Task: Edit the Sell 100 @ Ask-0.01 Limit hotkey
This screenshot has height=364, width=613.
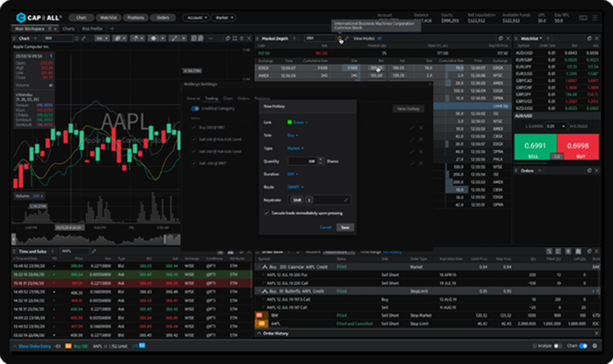Action: [x=413, y=139]
